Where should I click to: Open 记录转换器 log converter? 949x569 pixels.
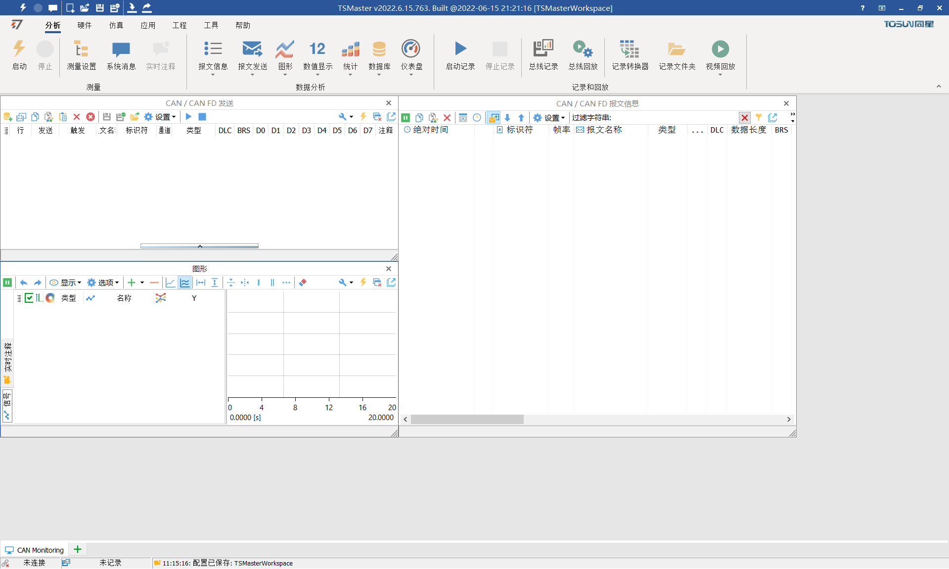point(630,55)
